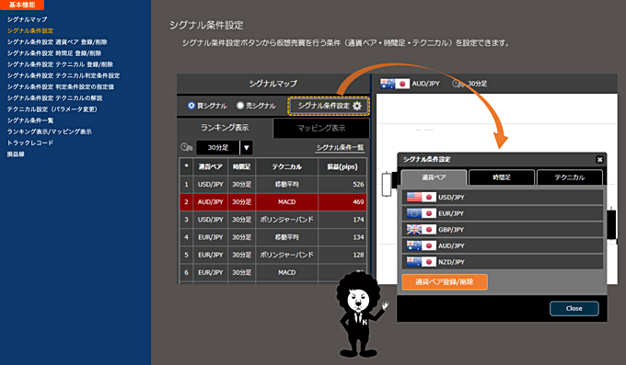Click the lion mascot character

(359, 314)
